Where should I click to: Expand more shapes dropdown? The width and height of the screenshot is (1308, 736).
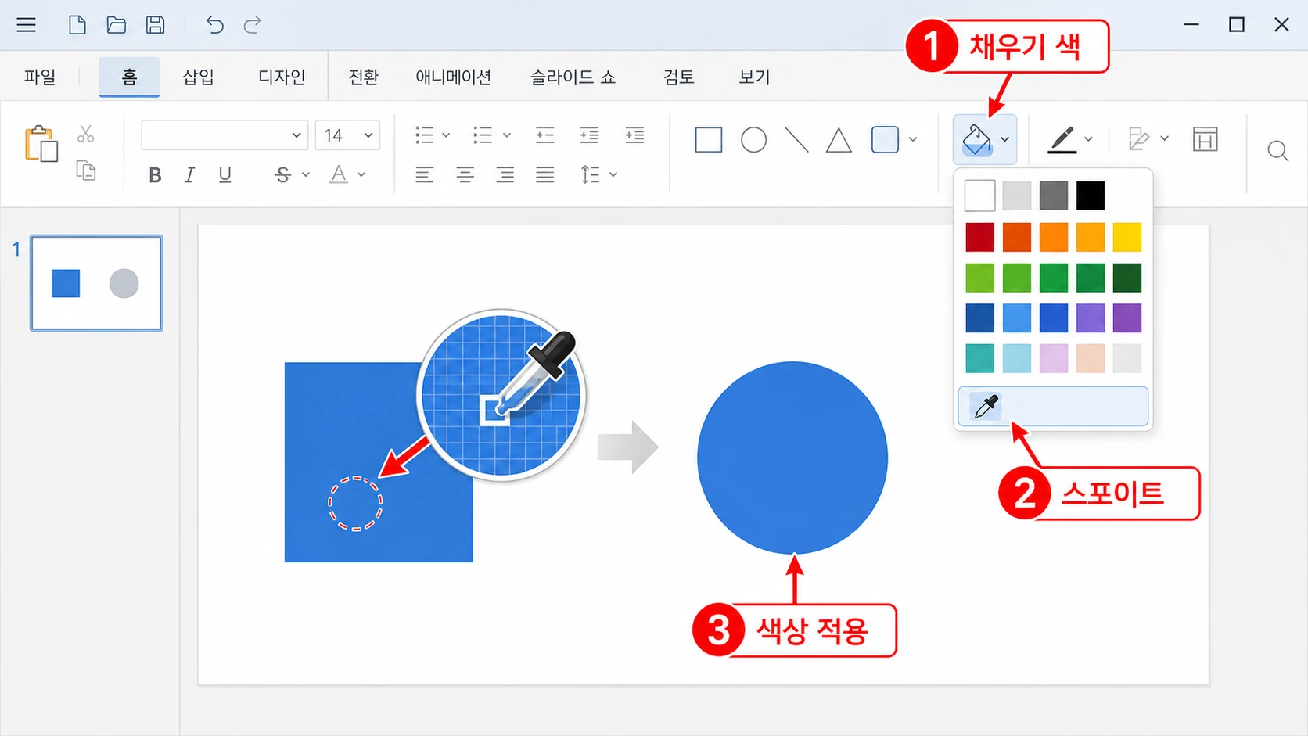click(913, 140)
